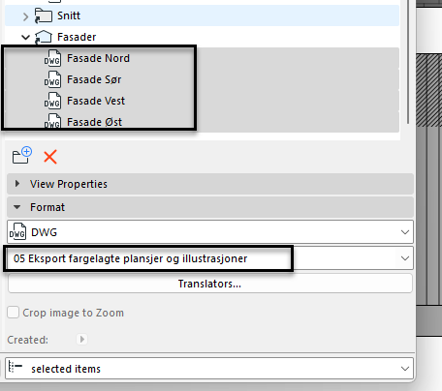Click the DWG icon next to Fasade Vest
The height and width of the screenshot is (391, 442).
click(52, 101)
